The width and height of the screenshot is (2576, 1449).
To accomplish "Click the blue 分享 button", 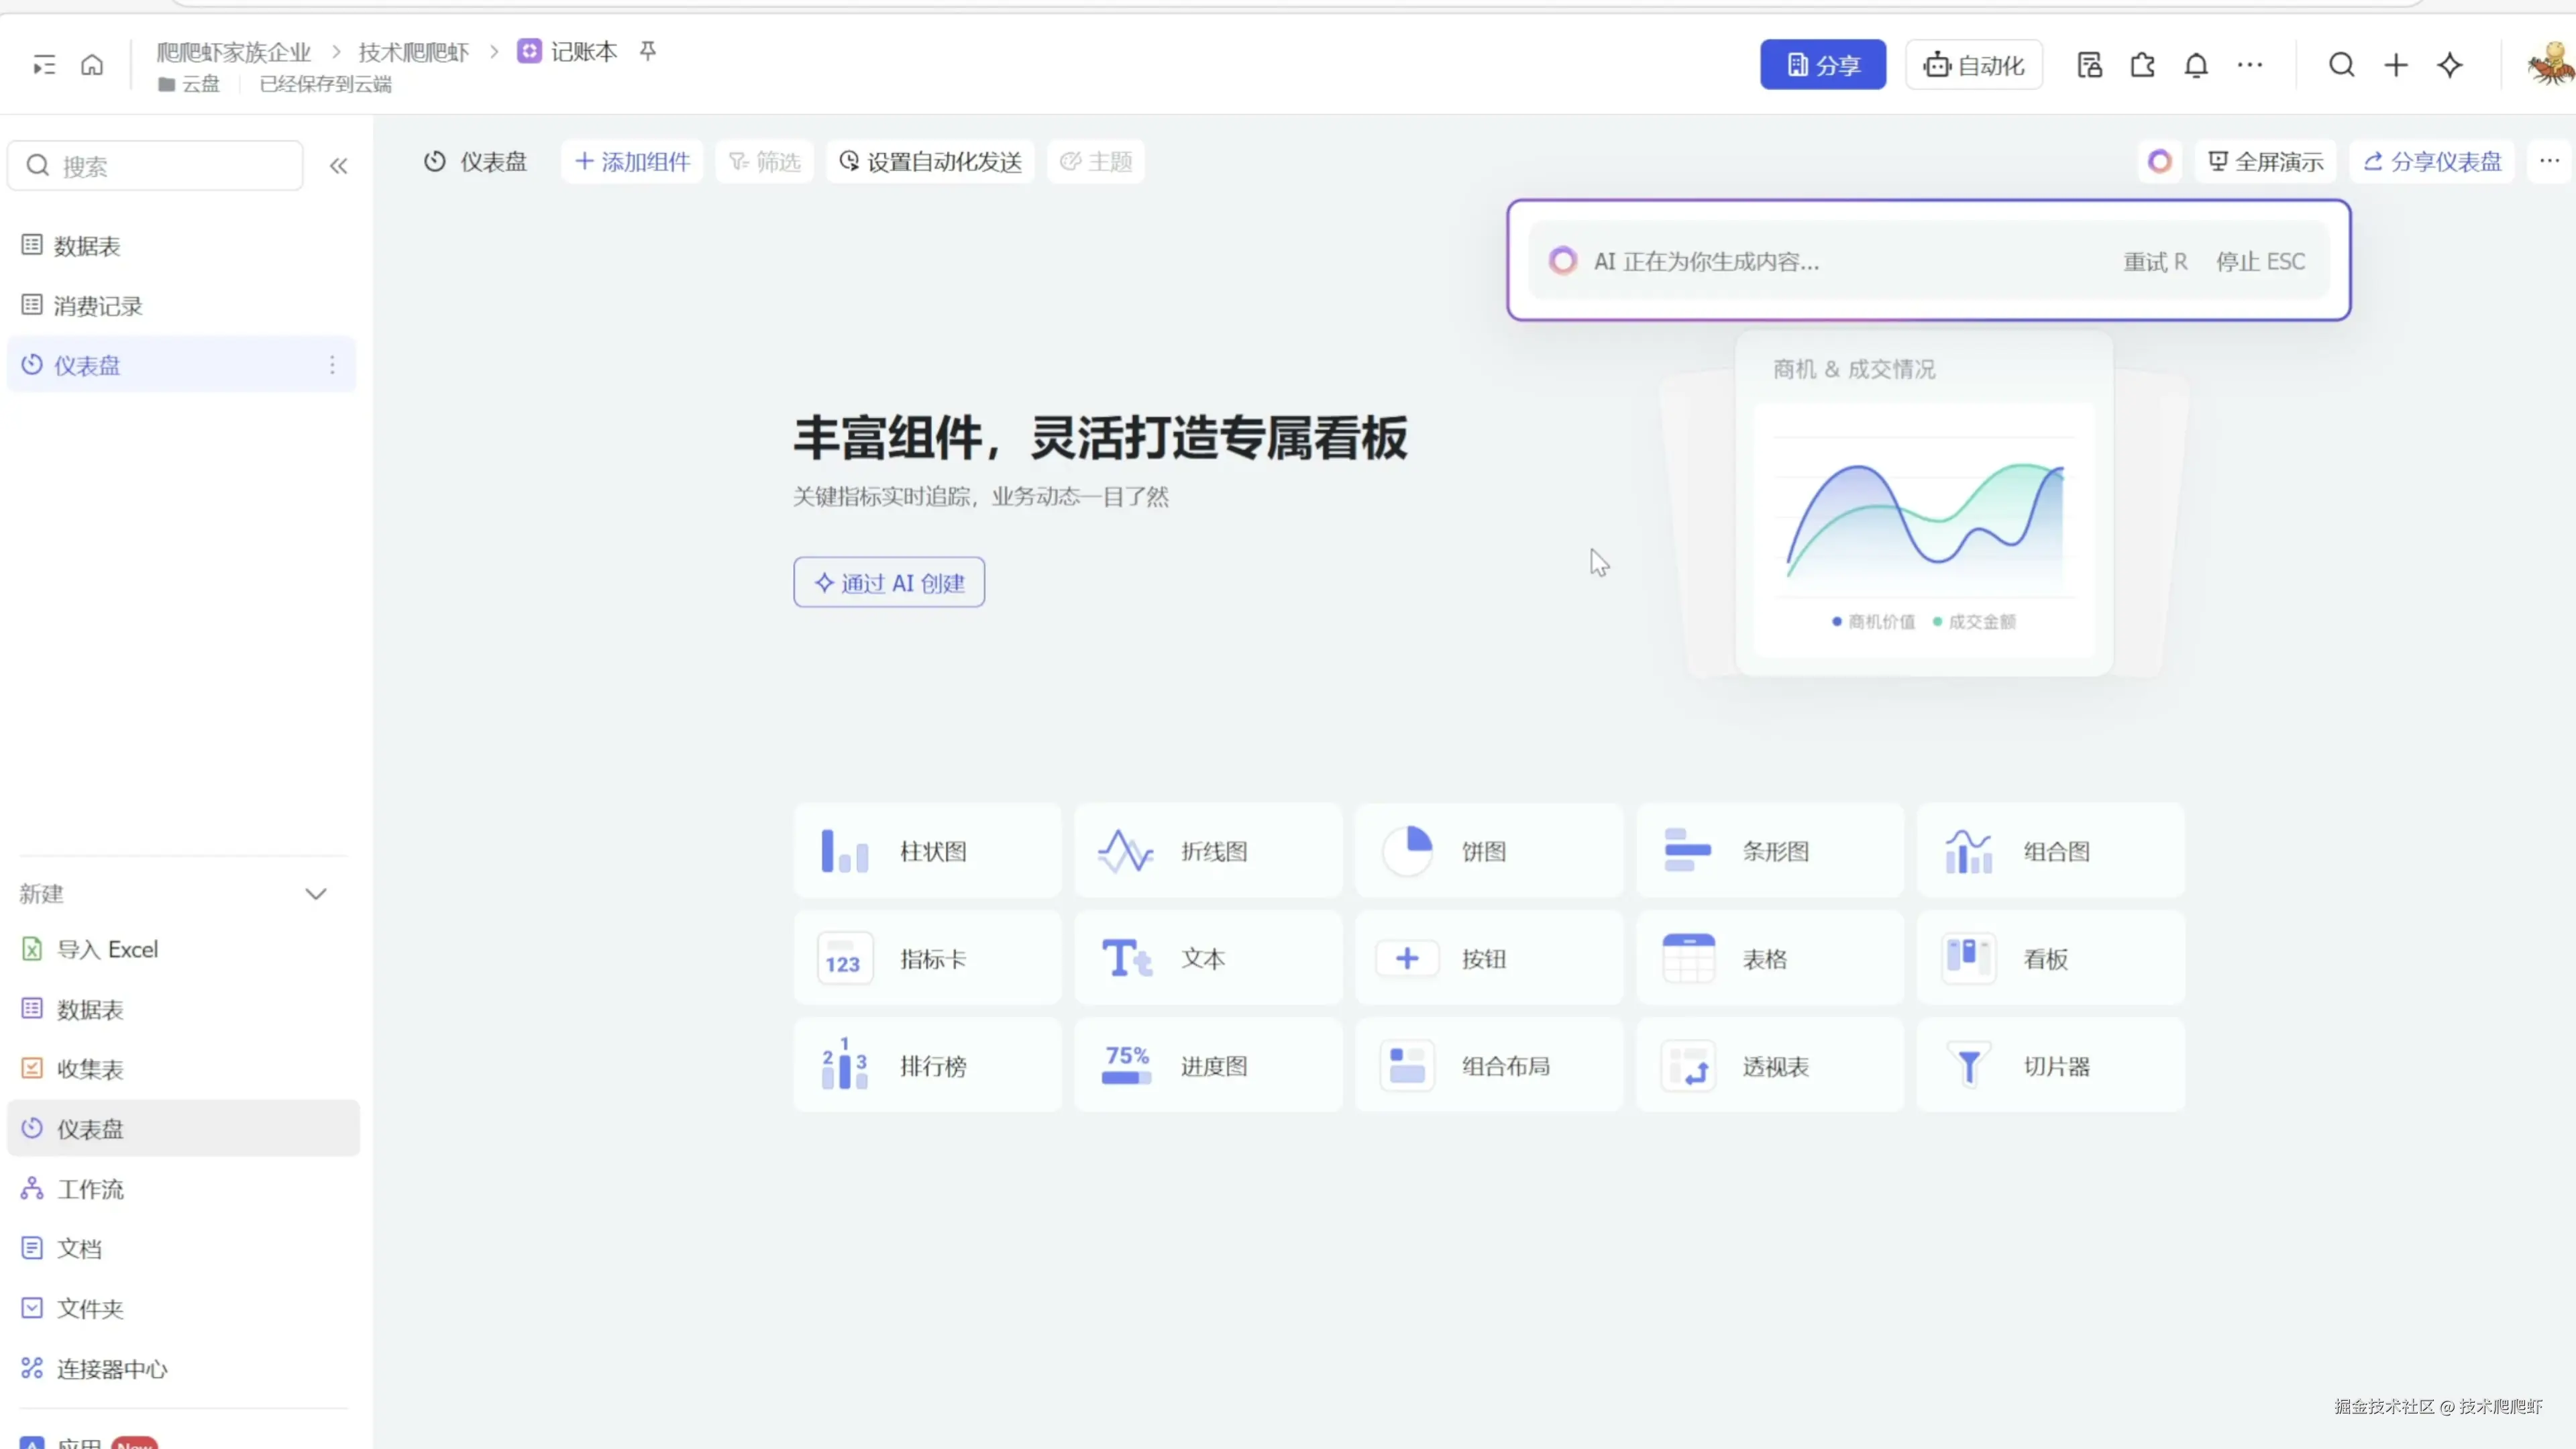I will click(1822, 66).
